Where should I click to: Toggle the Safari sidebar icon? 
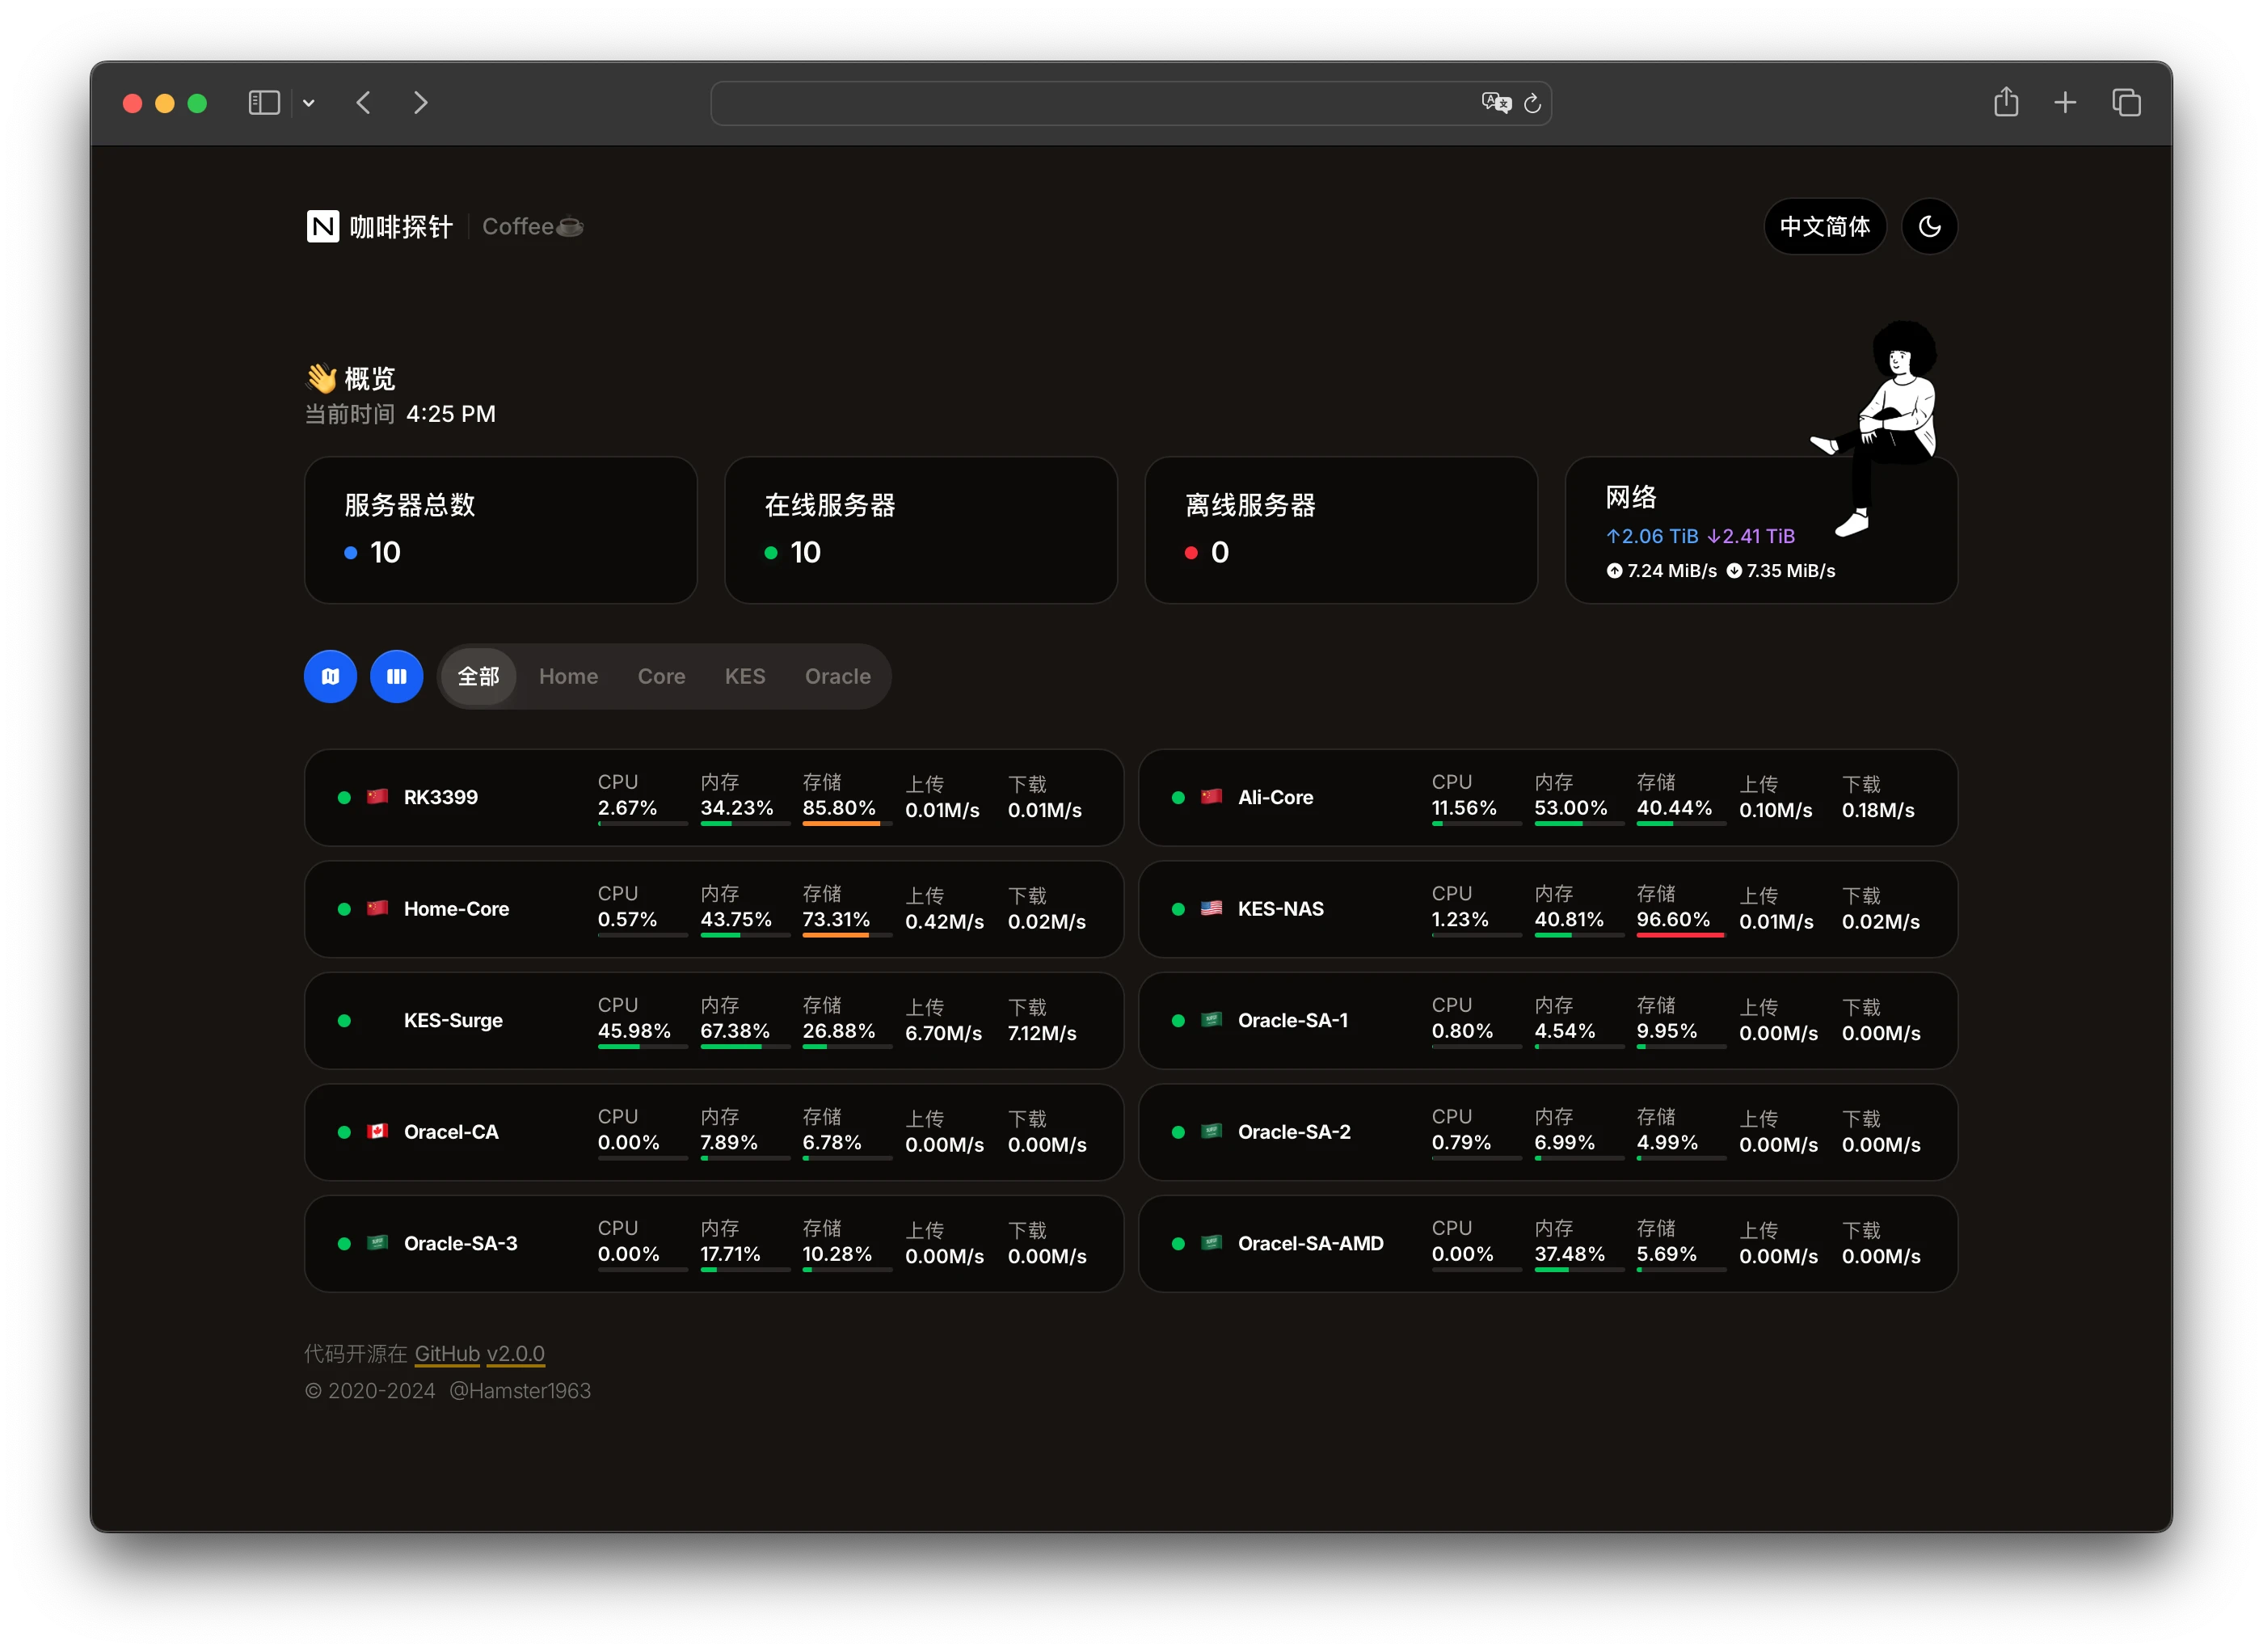[264, 102]
